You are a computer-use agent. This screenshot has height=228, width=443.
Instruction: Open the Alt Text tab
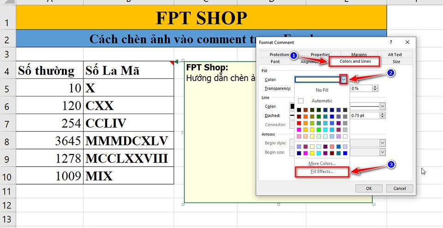click(x=395, y=54)
